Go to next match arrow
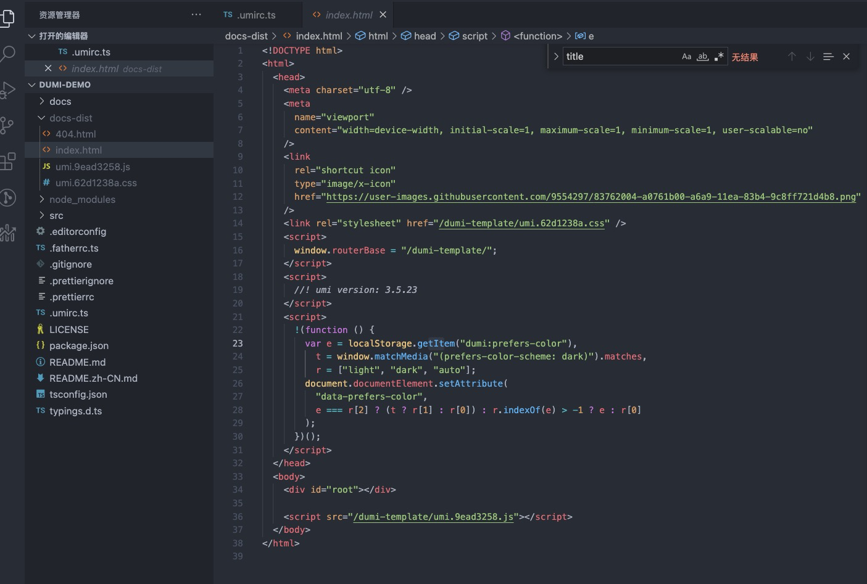 [x=810, y=57]
